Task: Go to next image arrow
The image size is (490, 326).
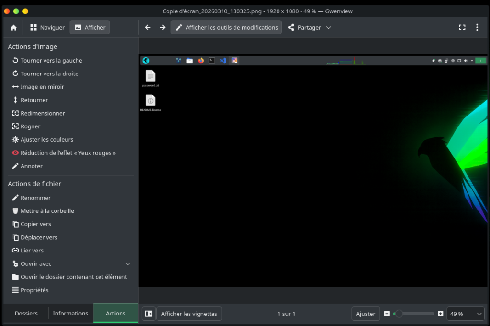Action: [163, 28]
